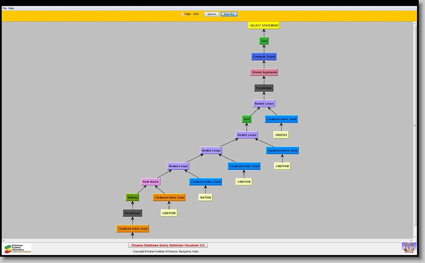Select the Compute Scalar node
Image resolution: width=425 pixels, height=263 pixels.
click(x=264, y=57)
